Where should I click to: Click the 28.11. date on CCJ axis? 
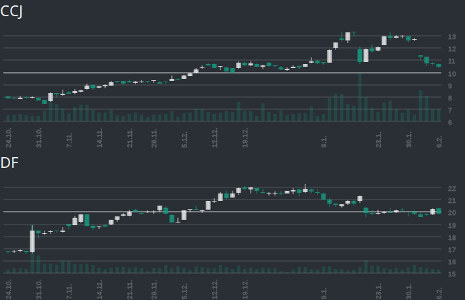[x=154, y=138]
